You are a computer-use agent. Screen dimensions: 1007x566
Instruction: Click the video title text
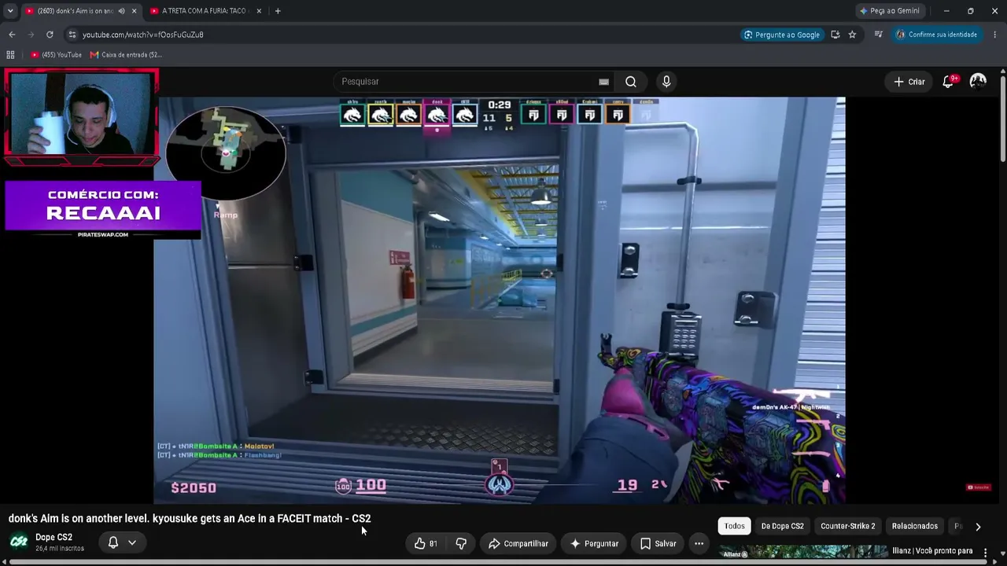pyautogui.click(x=190, y=518)
